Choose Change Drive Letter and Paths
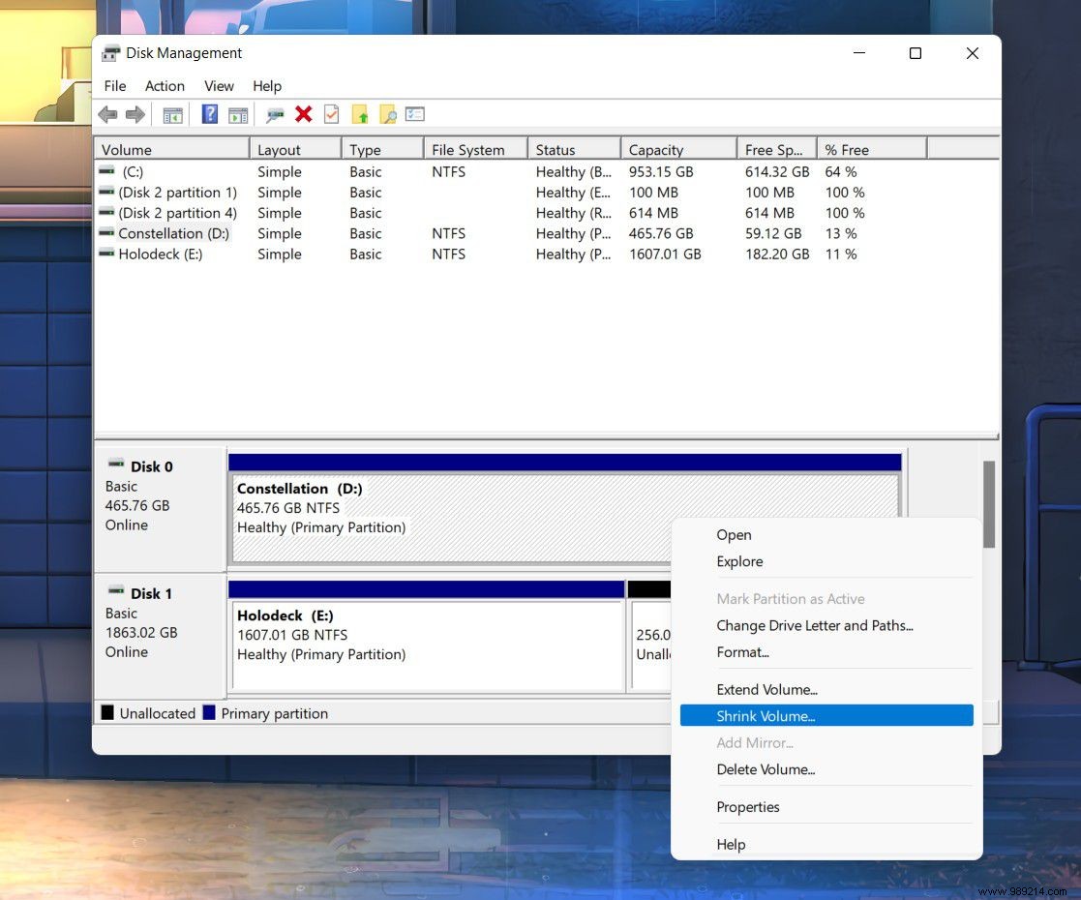 coord(814,625)
